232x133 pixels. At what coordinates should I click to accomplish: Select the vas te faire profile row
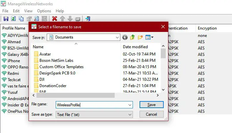[x=18, y=86]
